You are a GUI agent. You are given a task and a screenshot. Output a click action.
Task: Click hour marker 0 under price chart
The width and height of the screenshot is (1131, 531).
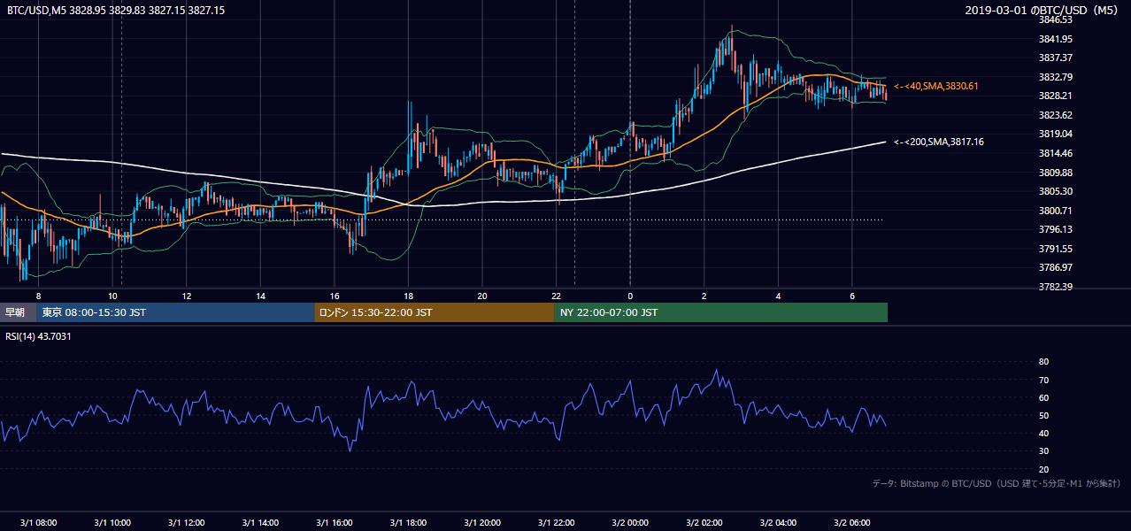[x=630, y=296]
